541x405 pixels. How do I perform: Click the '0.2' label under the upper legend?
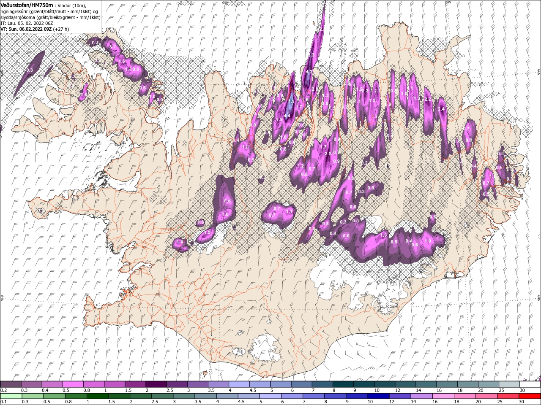3,390
